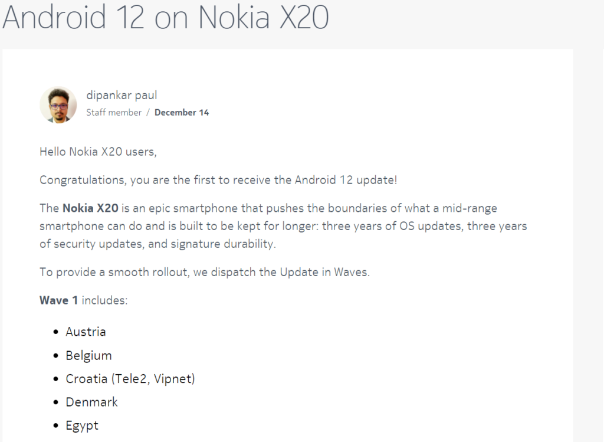
Task: Select the Denmark list item
Action: 91,402
